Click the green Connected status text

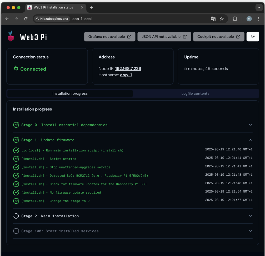33,69
